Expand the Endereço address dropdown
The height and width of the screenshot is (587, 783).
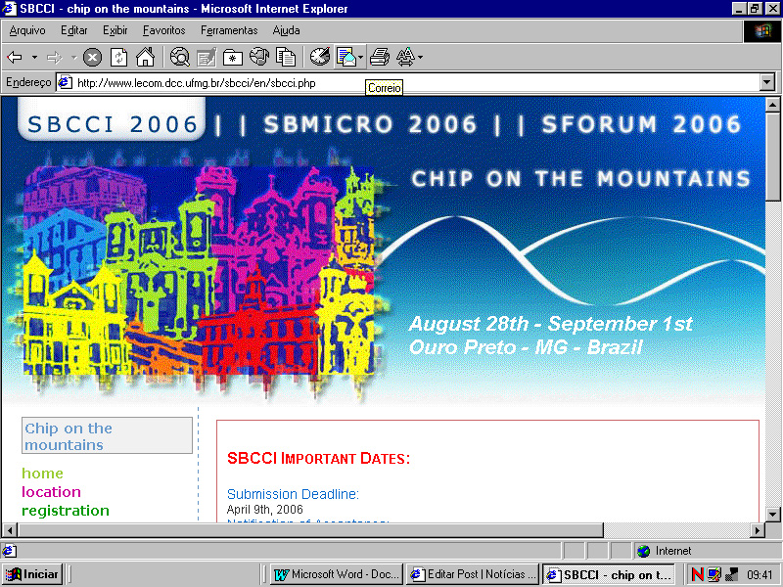click(767, 82)
